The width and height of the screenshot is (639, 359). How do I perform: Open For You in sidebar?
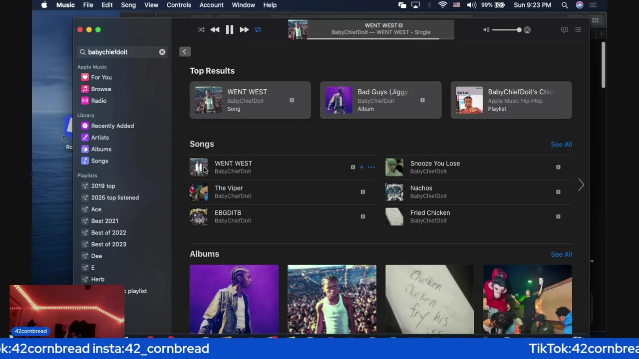(101, 77)
